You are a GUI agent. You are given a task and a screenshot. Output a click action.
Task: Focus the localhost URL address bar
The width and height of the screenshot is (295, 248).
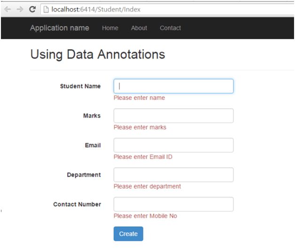point(141,9)
